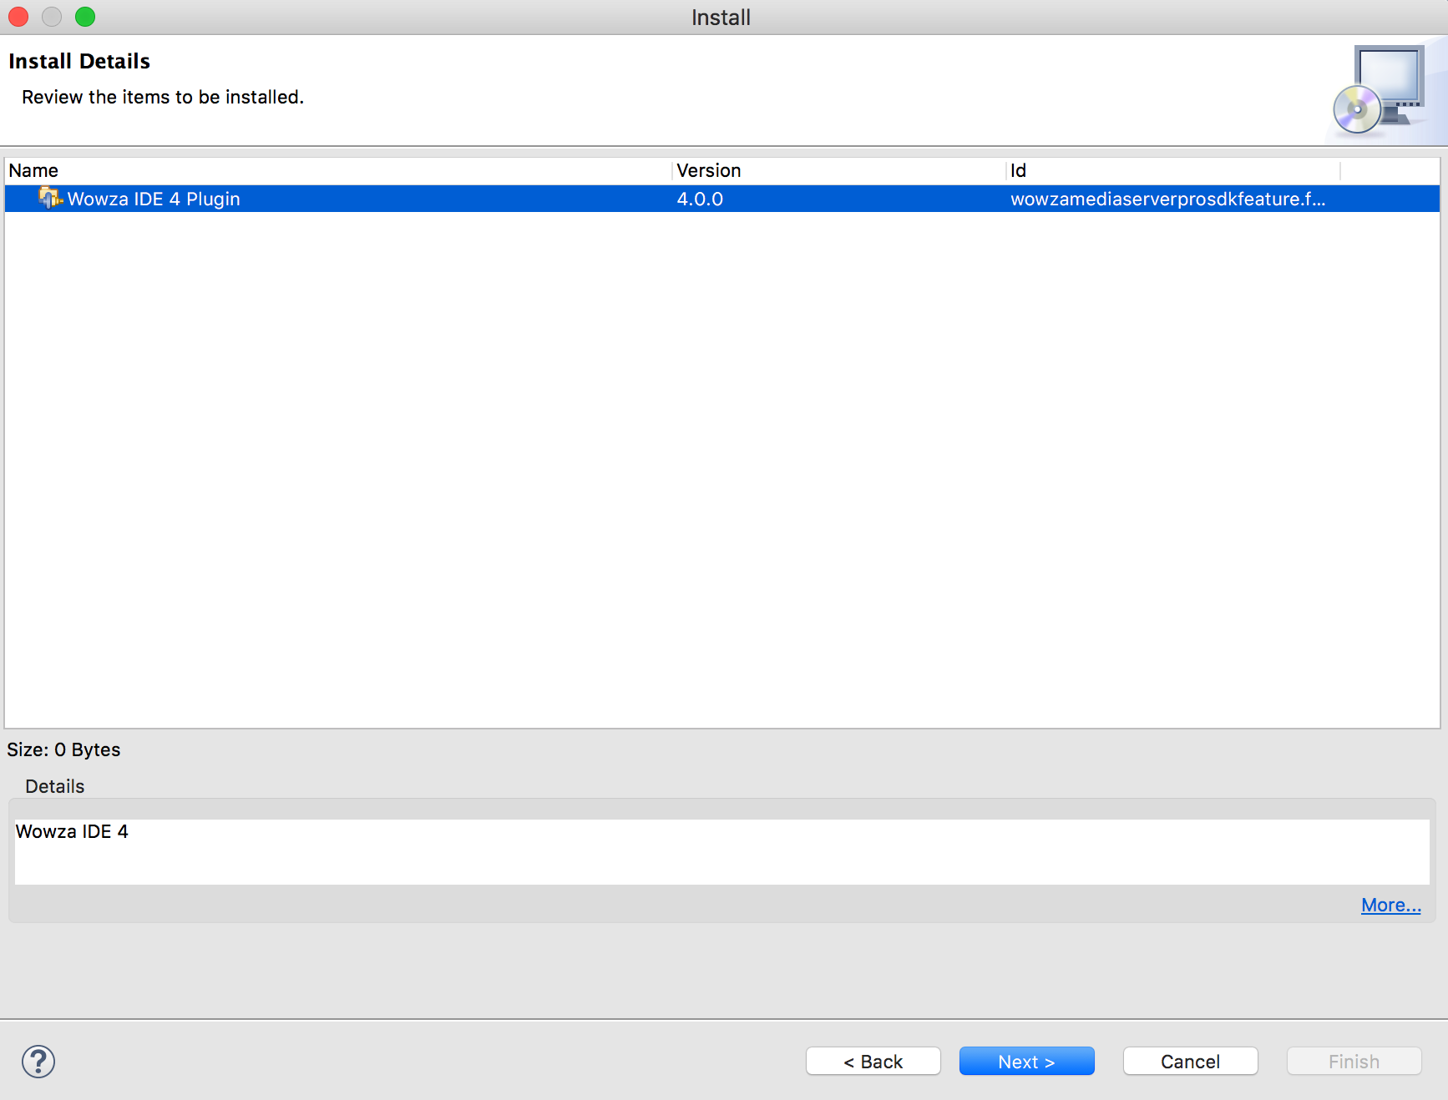Sort by the Version column header
This screenshot has width=1448, height=1100.
839,170
